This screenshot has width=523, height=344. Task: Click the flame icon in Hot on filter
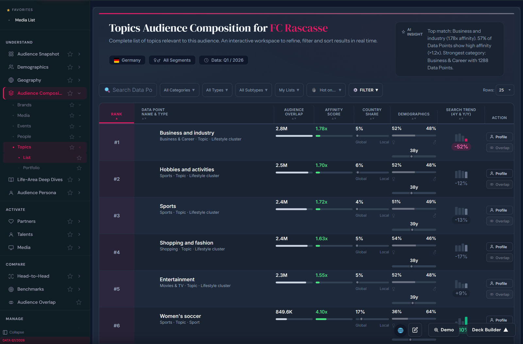pos(314,90)
